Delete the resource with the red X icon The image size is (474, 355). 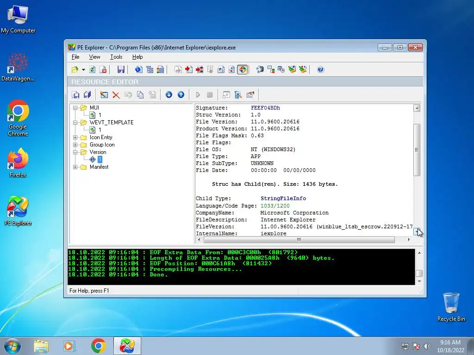point(116,95)
